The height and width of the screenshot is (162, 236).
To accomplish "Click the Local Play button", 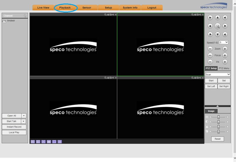I will click(14, 132).
